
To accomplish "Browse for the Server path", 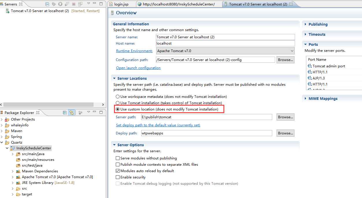I will 286,117.
